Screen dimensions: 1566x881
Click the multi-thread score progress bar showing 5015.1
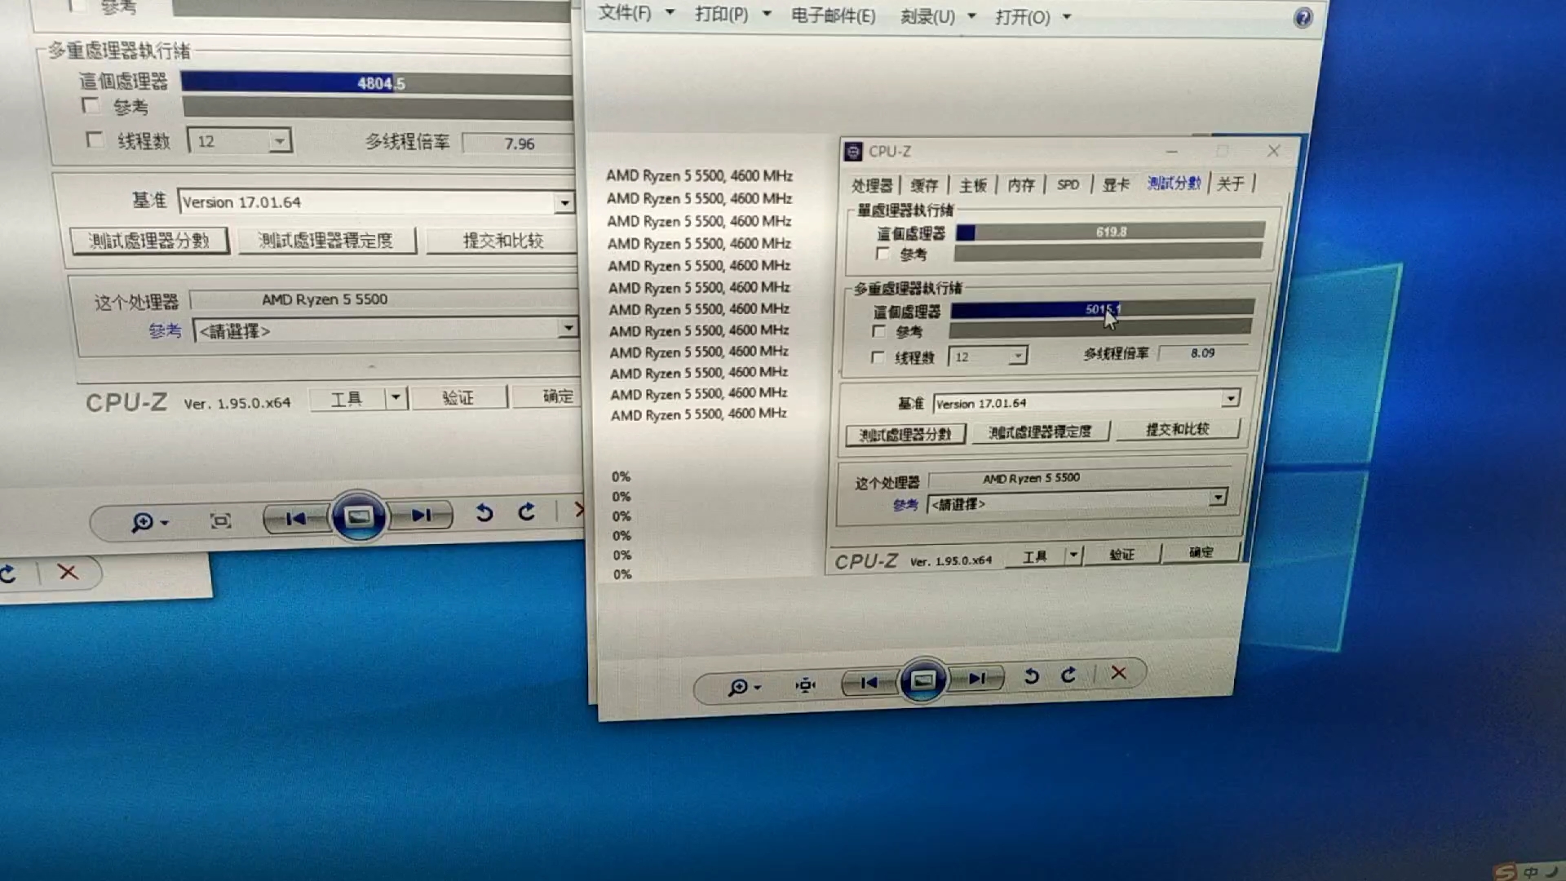click(1101, 310)
